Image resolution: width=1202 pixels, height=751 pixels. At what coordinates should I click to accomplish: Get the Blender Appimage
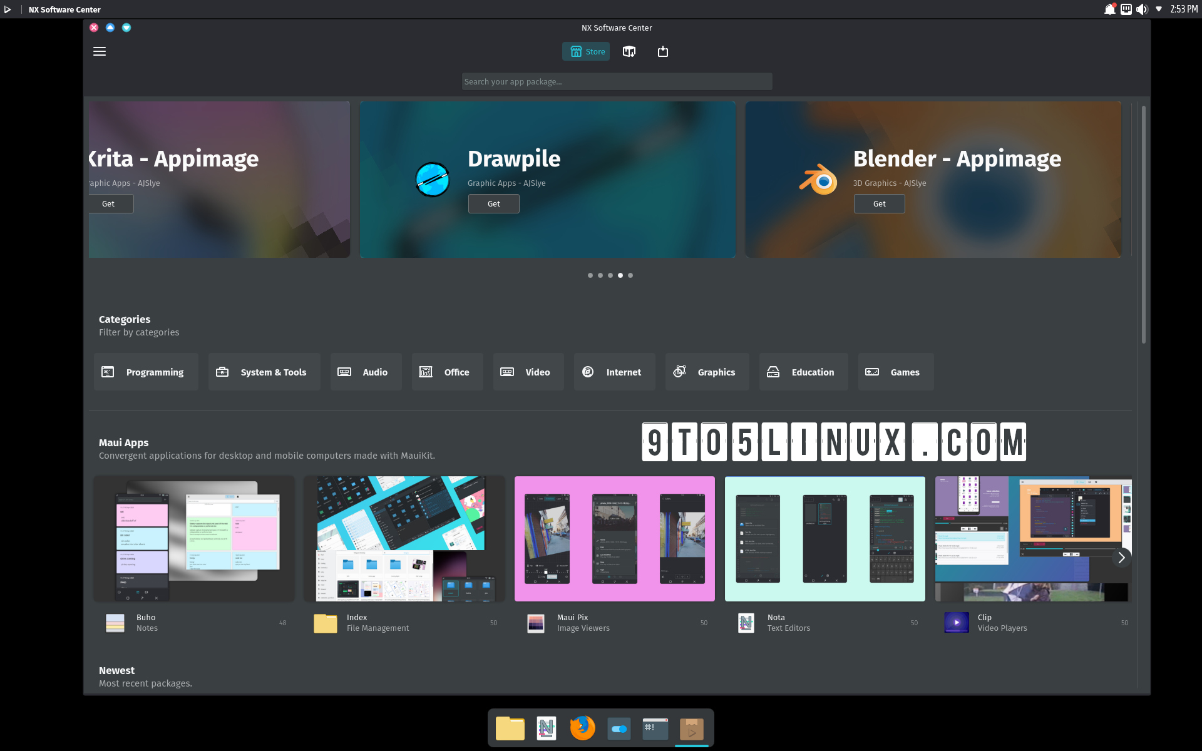[x=879, y=203]
